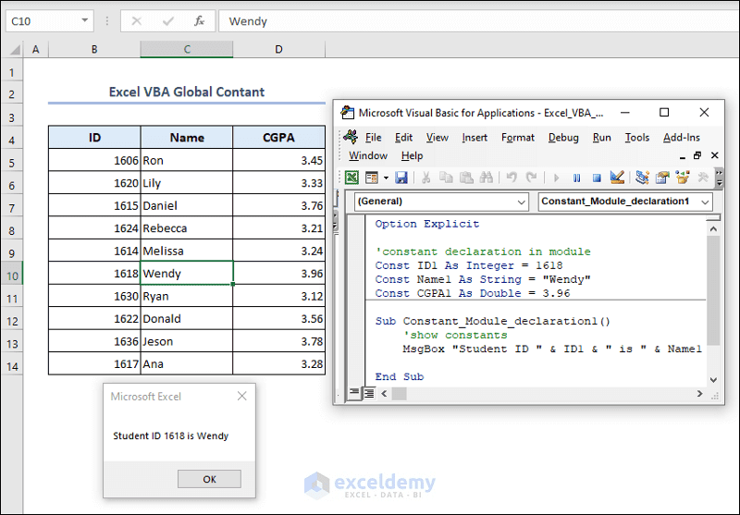The image size is (740, 515).
Task: Toggle Design Mode icon
Action: tap(617, 178)
